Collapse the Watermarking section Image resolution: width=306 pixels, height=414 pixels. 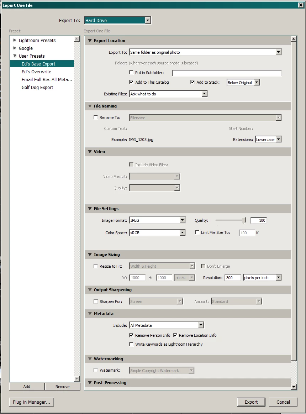[x=90, y=359]
